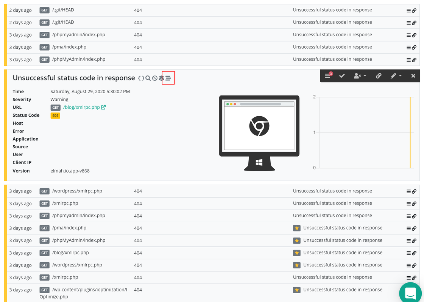This screenshot has height=302, width=424.
Task: Click the curly braces icon beside the title
Action: pos(141,78)
